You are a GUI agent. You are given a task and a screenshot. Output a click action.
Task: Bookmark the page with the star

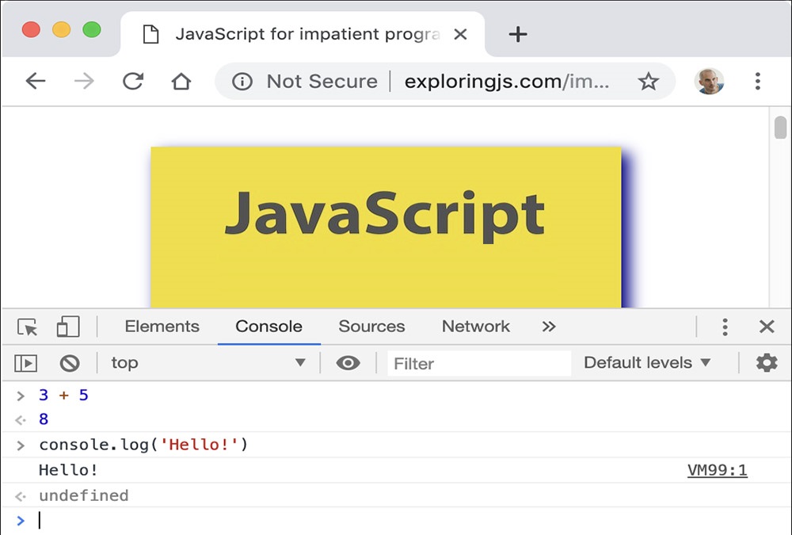[x=649, y=81]
